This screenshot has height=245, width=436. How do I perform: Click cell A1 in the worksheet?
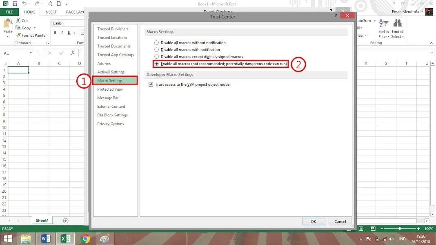pos(18,70)
